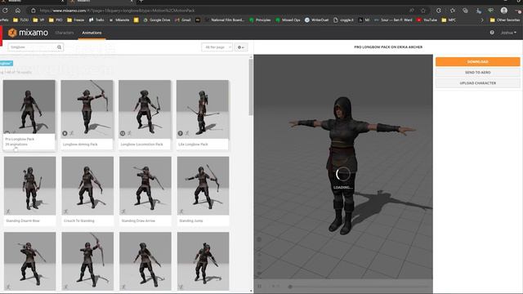Open the Trello bookmark

[x=96, y=20]
